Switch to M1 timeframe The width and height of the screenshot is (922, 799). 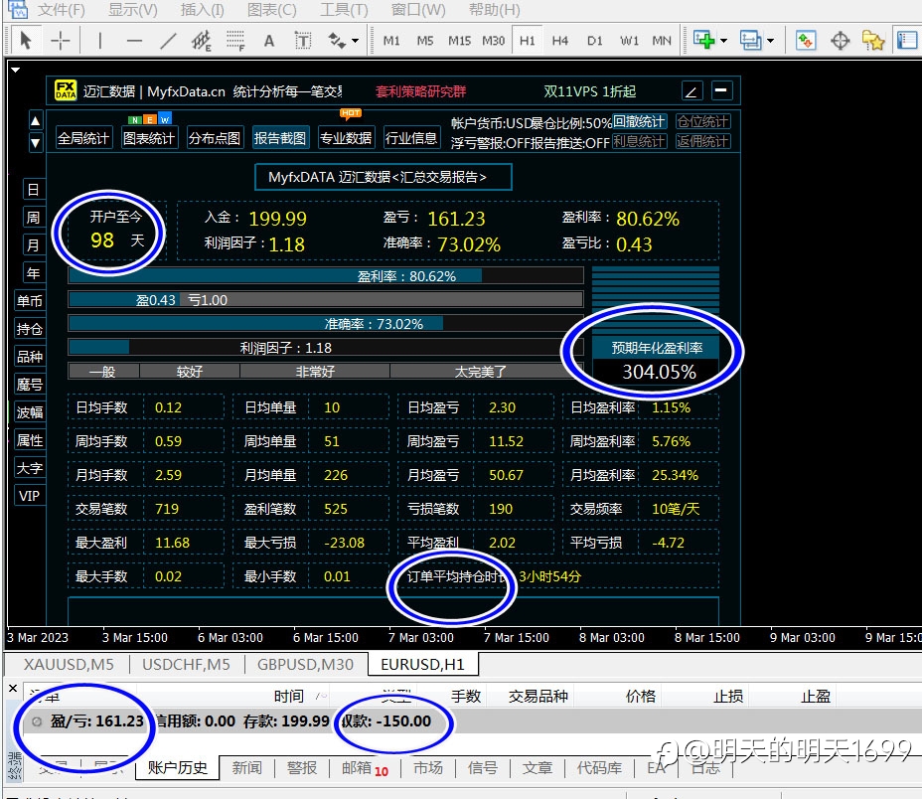point(391,41)
